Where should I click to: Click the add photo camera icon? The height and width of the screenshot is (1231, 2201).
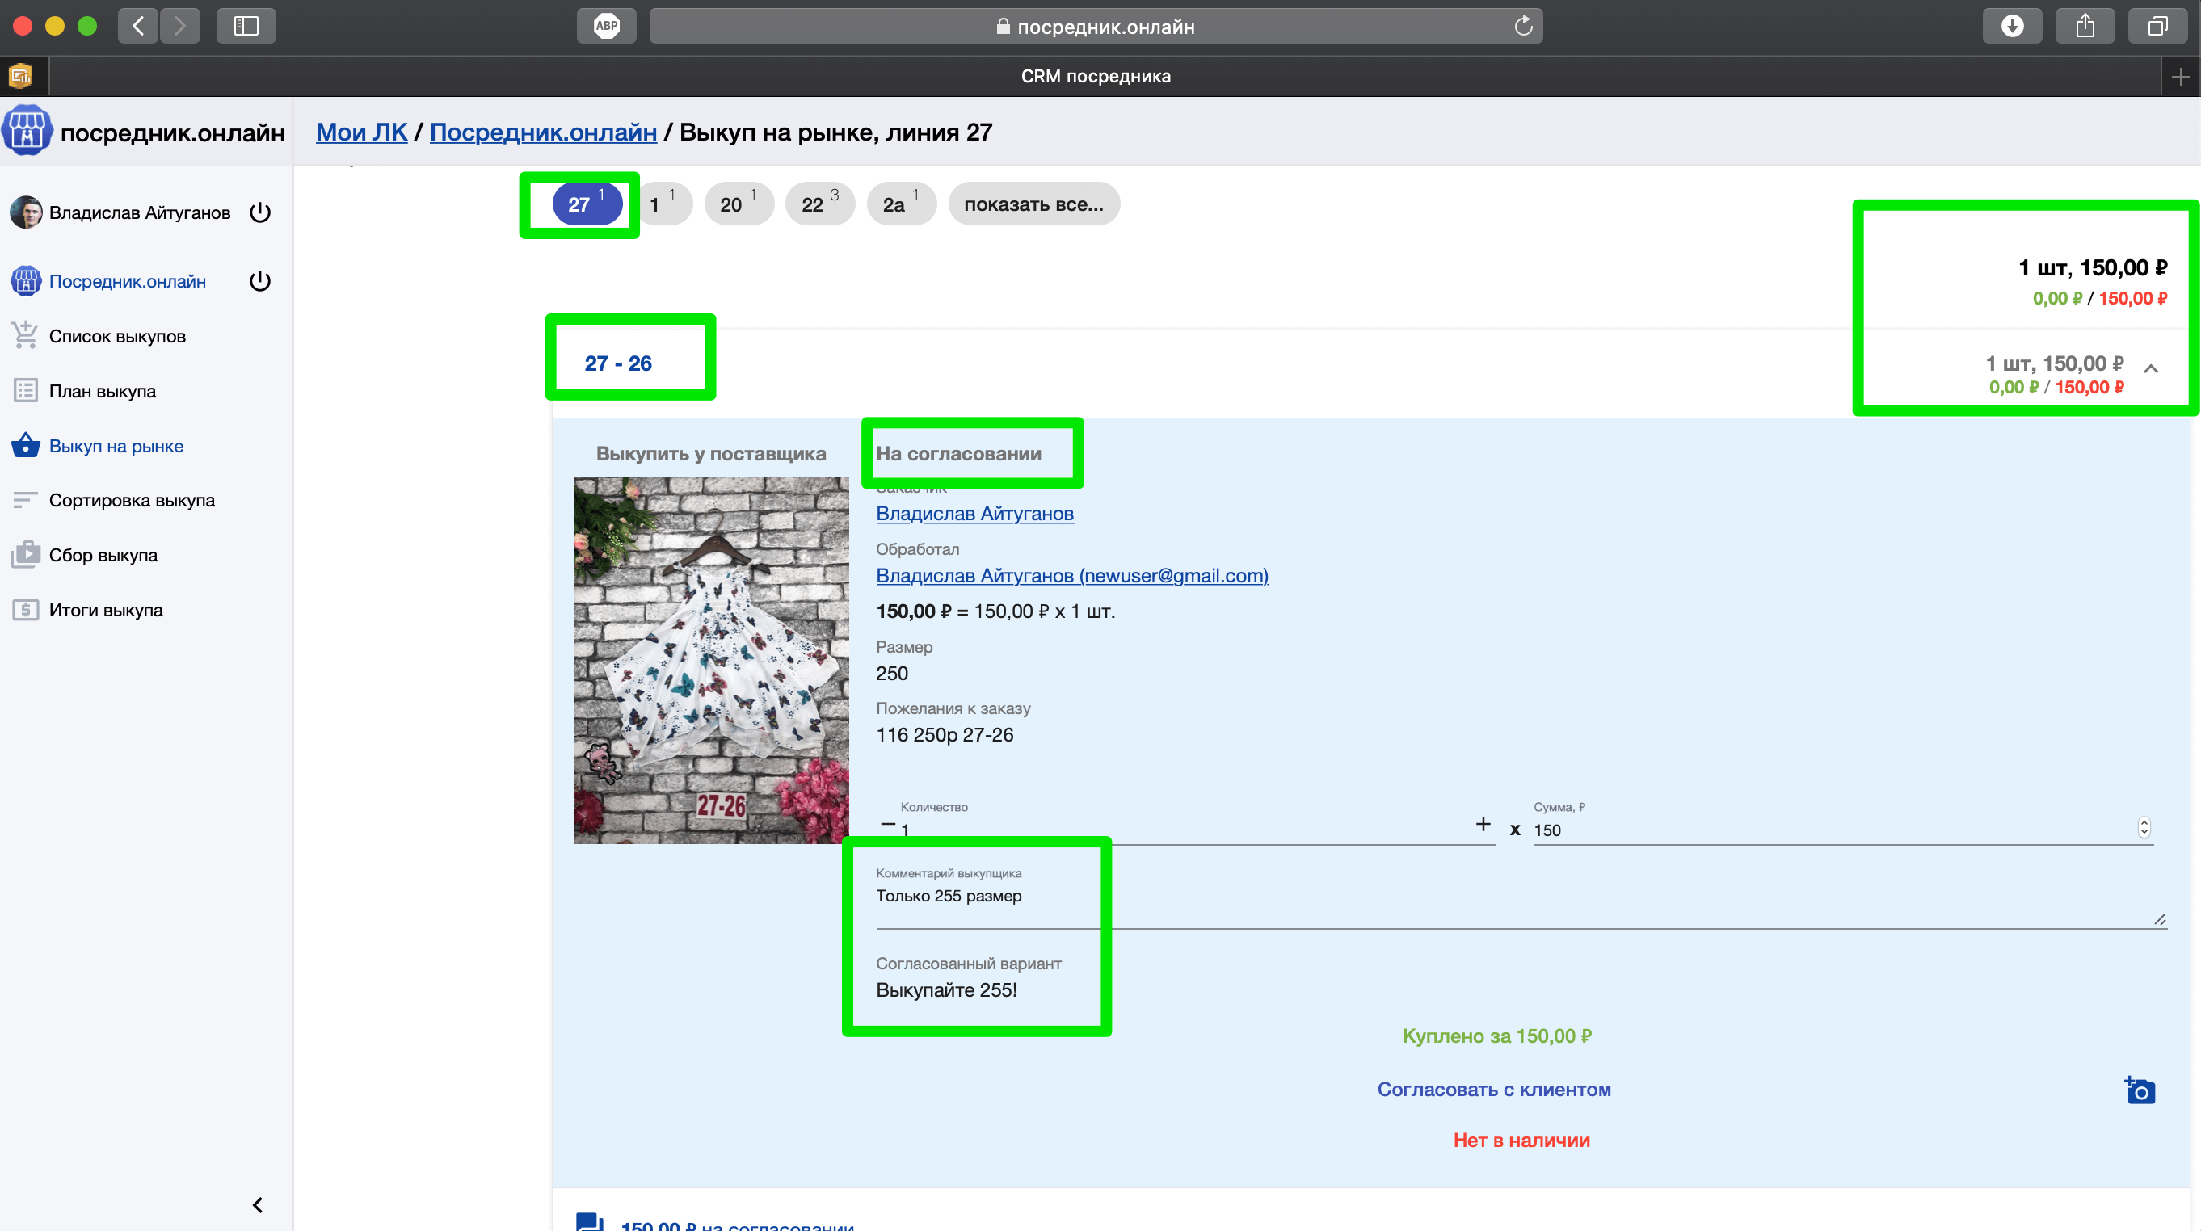coord(2140,1090)
